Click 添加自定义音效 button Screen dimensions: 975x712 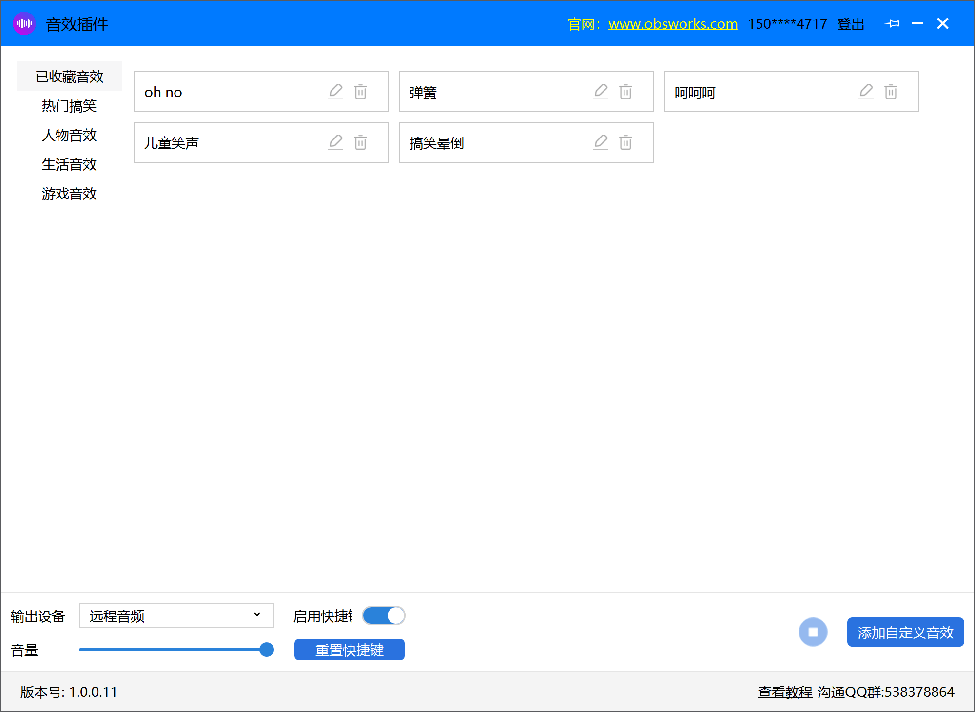905,632
